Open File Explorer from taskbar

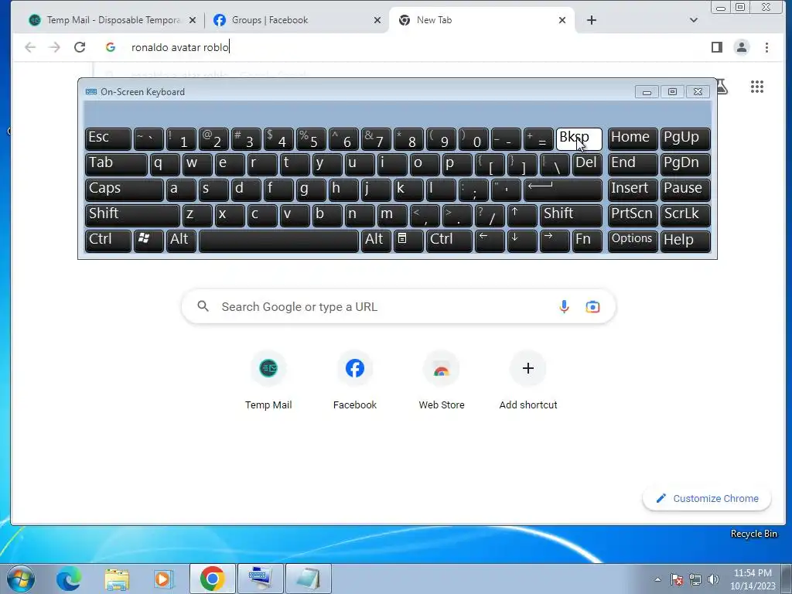pos(117,579)
